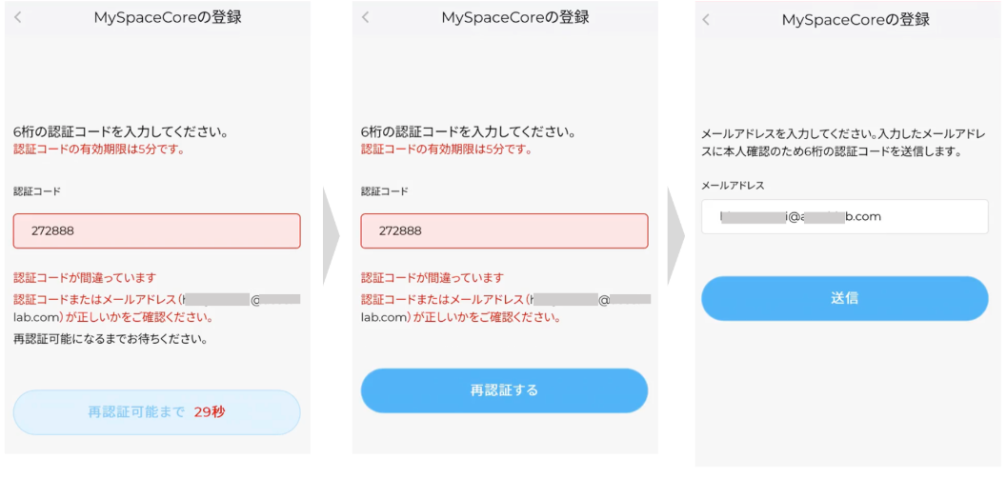Image resolution: width=1007 pixels, height=479 pixels.
Task: Click gray transition arrow after the countdown screen
Action: 332,237
